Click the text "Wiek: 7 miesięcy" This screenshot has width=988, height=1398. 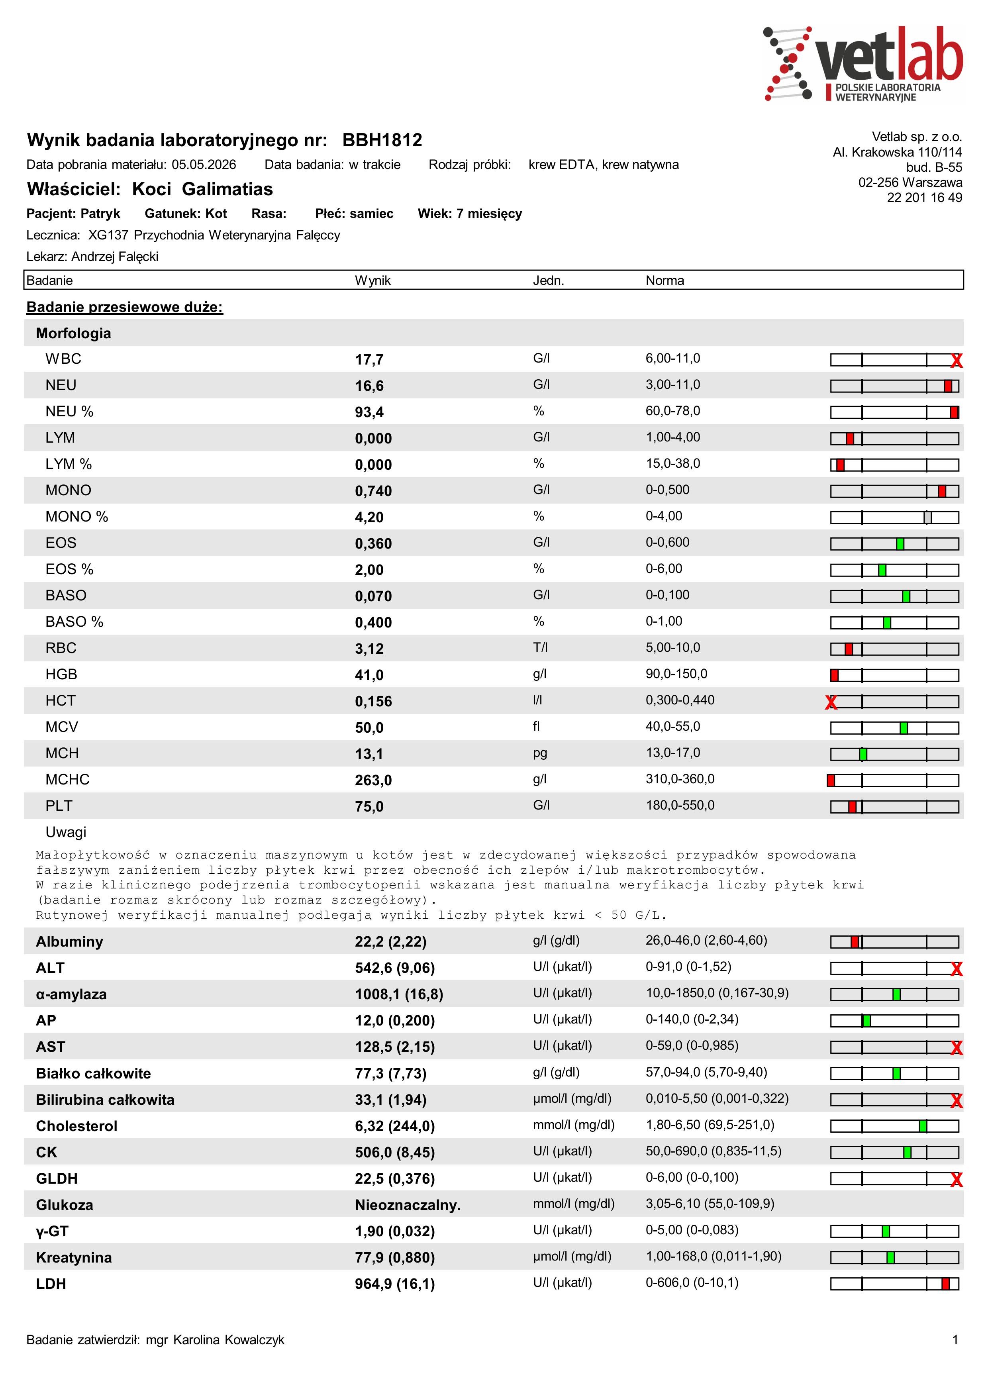coord(470,214)
